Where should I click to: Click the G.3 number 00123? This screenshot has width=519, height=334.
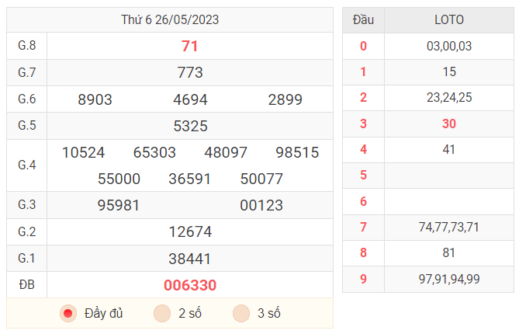[261, 205]
